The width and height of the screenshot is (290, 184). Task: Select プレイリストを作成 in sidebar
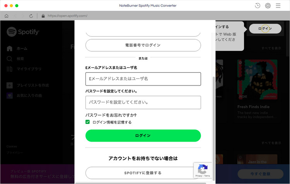coord(28,85)
